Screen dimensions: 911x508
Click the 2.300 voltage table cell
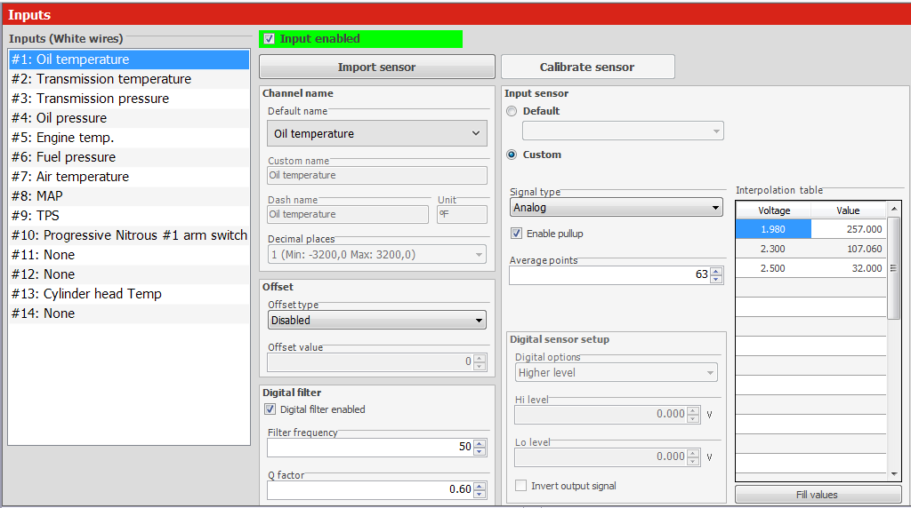click(772, 250)
